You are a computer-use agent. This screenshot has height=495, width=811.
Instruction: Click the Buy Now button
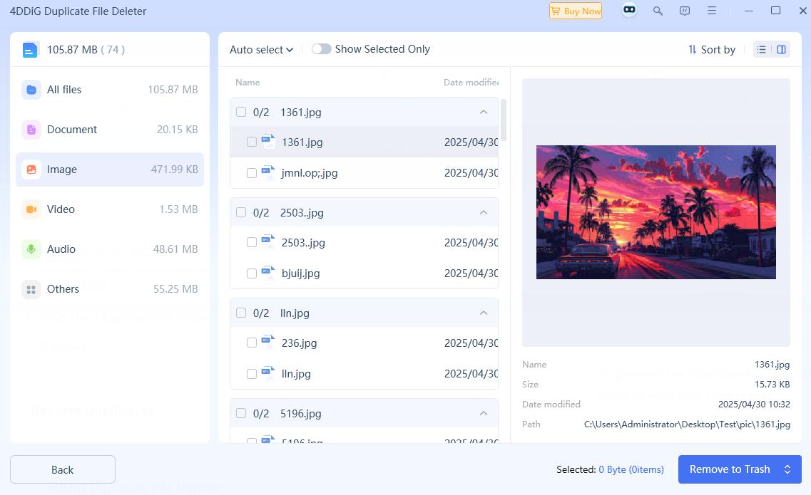tap(575, 11)
